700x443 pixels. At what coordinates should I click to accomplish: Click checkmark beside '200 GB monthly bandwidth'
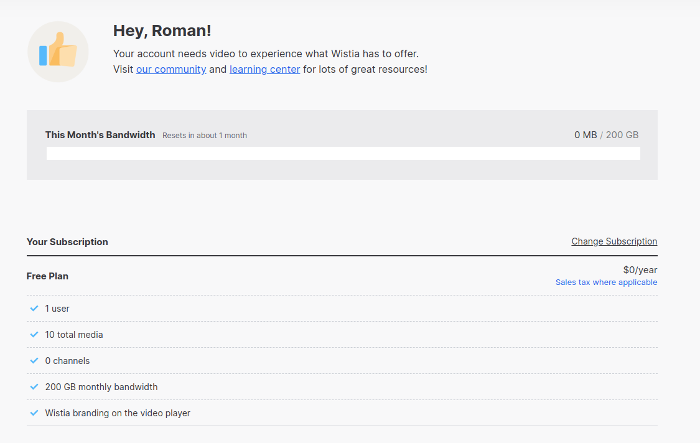point(34,387)
